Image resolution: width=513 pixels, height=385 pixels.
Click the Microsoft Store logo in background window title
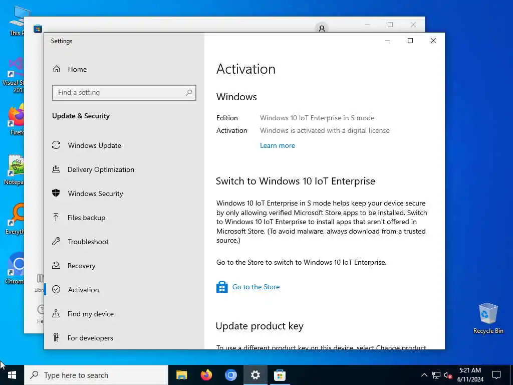tap(38, 29)
